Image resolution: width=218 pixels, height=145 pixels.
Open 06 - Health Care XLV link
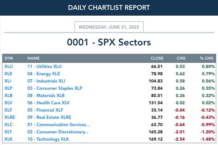click(x=48, y=102)
